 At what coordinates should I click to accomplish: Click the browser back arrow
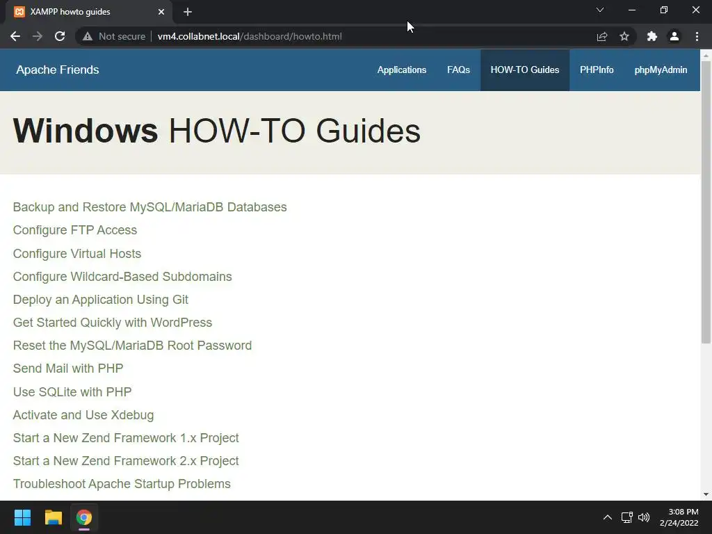15,36
